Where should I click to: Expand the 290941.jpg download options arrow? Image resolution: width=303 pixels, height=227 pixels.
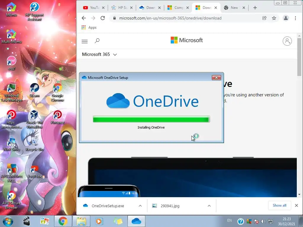pos(209,206)
